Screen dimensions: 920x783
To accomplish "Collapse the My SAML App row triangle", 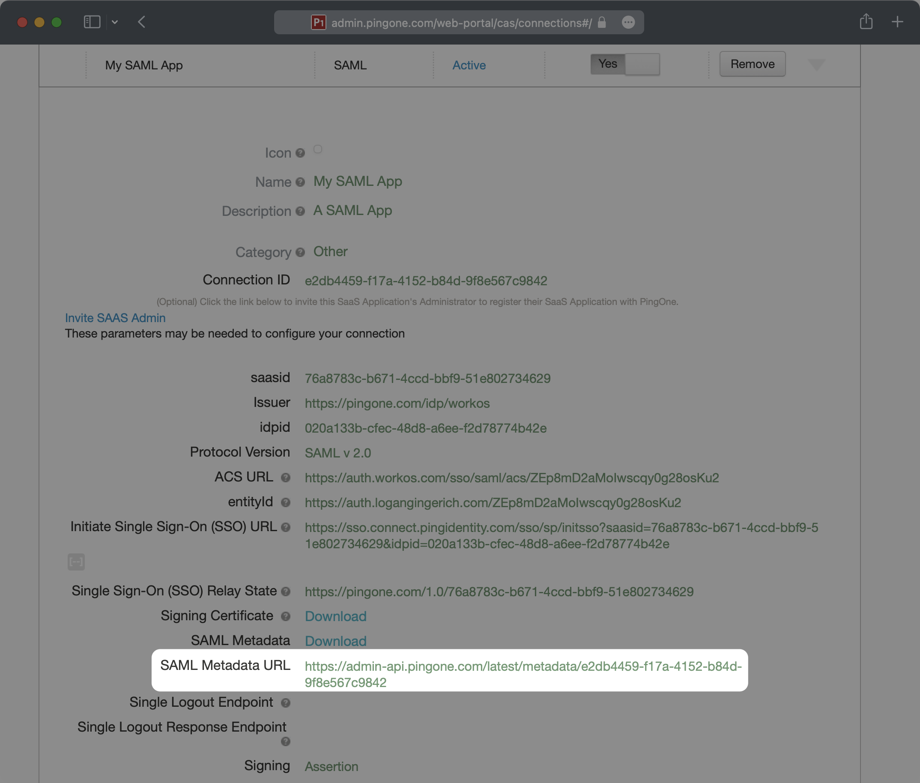I will [816, 65].
